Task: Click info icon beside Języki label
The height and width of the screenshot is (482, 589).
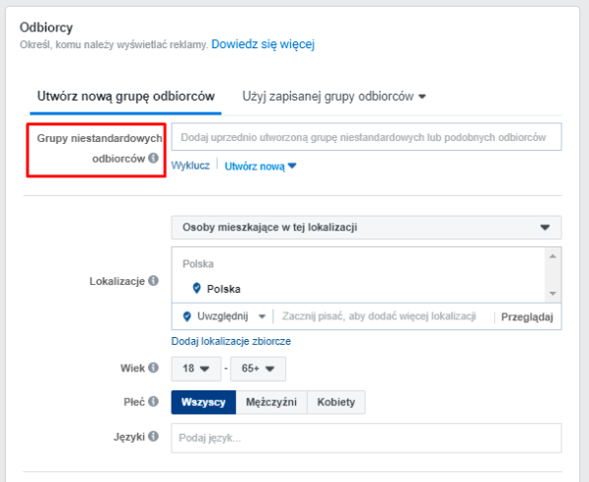Action: tap(153, 437)
